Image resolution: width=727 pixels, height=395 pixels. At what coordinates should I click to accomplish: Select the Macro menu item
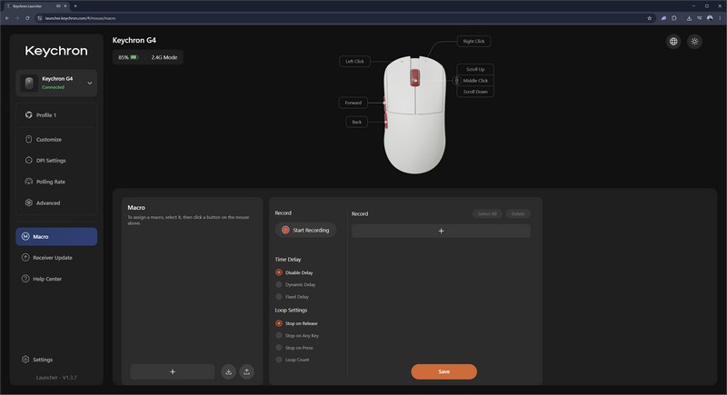[56, 237]
